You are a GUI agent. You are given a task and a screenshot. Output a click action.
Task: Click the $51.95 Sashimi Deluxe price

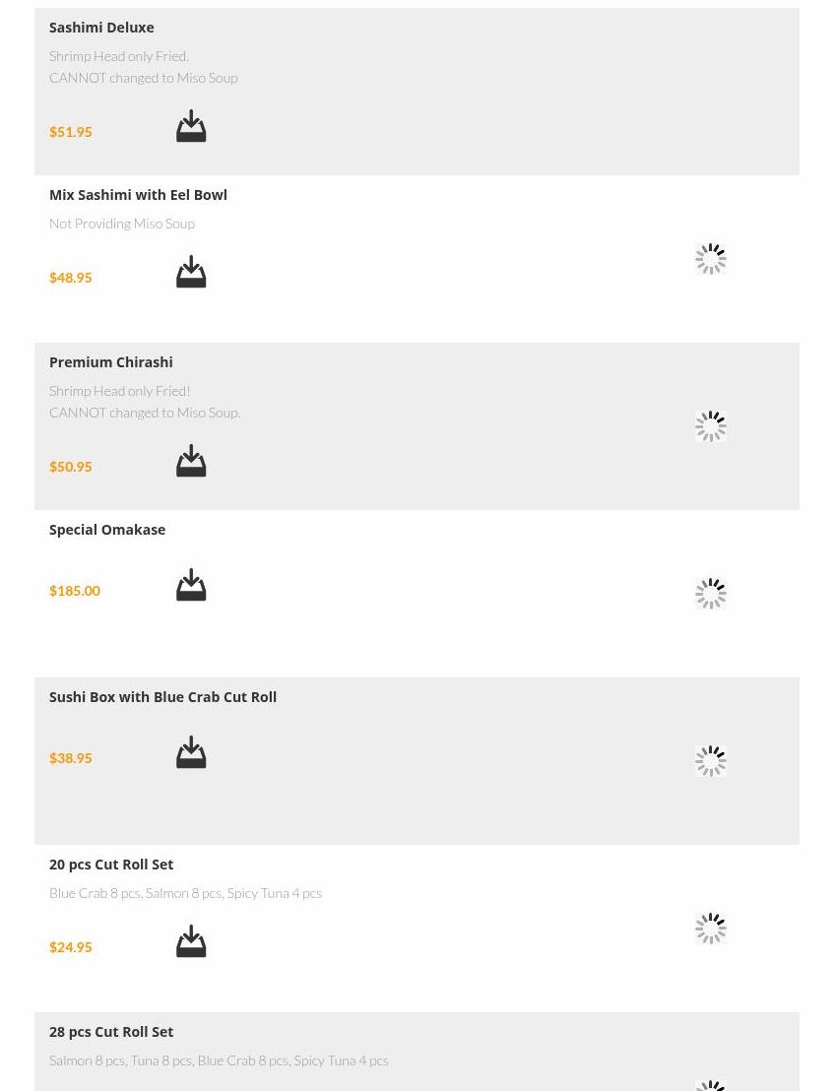[71, 132]
